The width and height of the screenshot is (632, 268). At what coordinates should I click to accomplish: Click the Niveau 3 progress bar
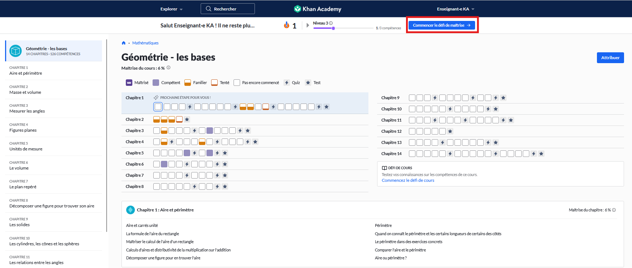343,28
